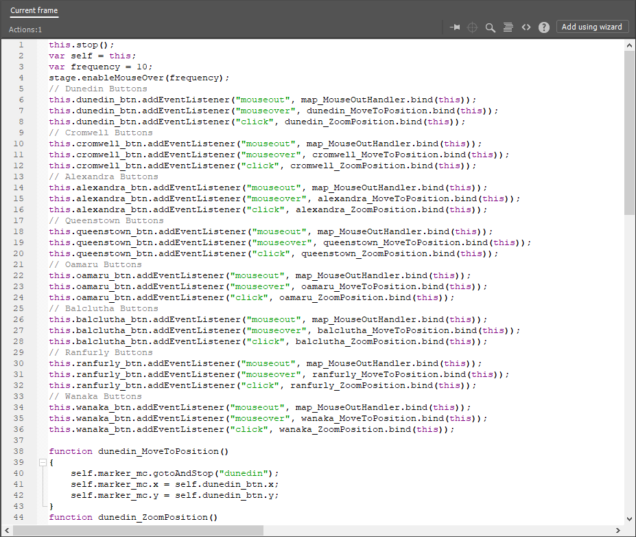
Task: Click the '// Dunedin Buttons' comment
Action: pyautogui.click(x=97, y=89)
